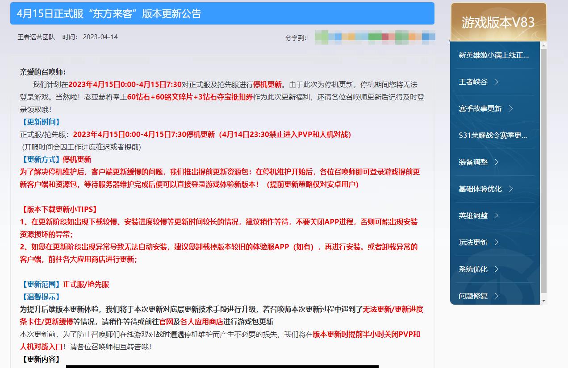Follow the red 官网 link
This screenshot has width=568, height=368.
[x=166, y=322]
